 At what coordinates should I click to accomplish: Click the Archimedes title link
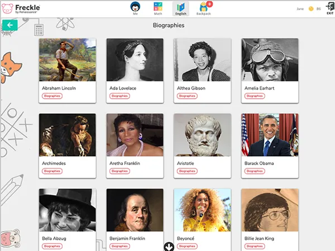click(x=56, y=163)
